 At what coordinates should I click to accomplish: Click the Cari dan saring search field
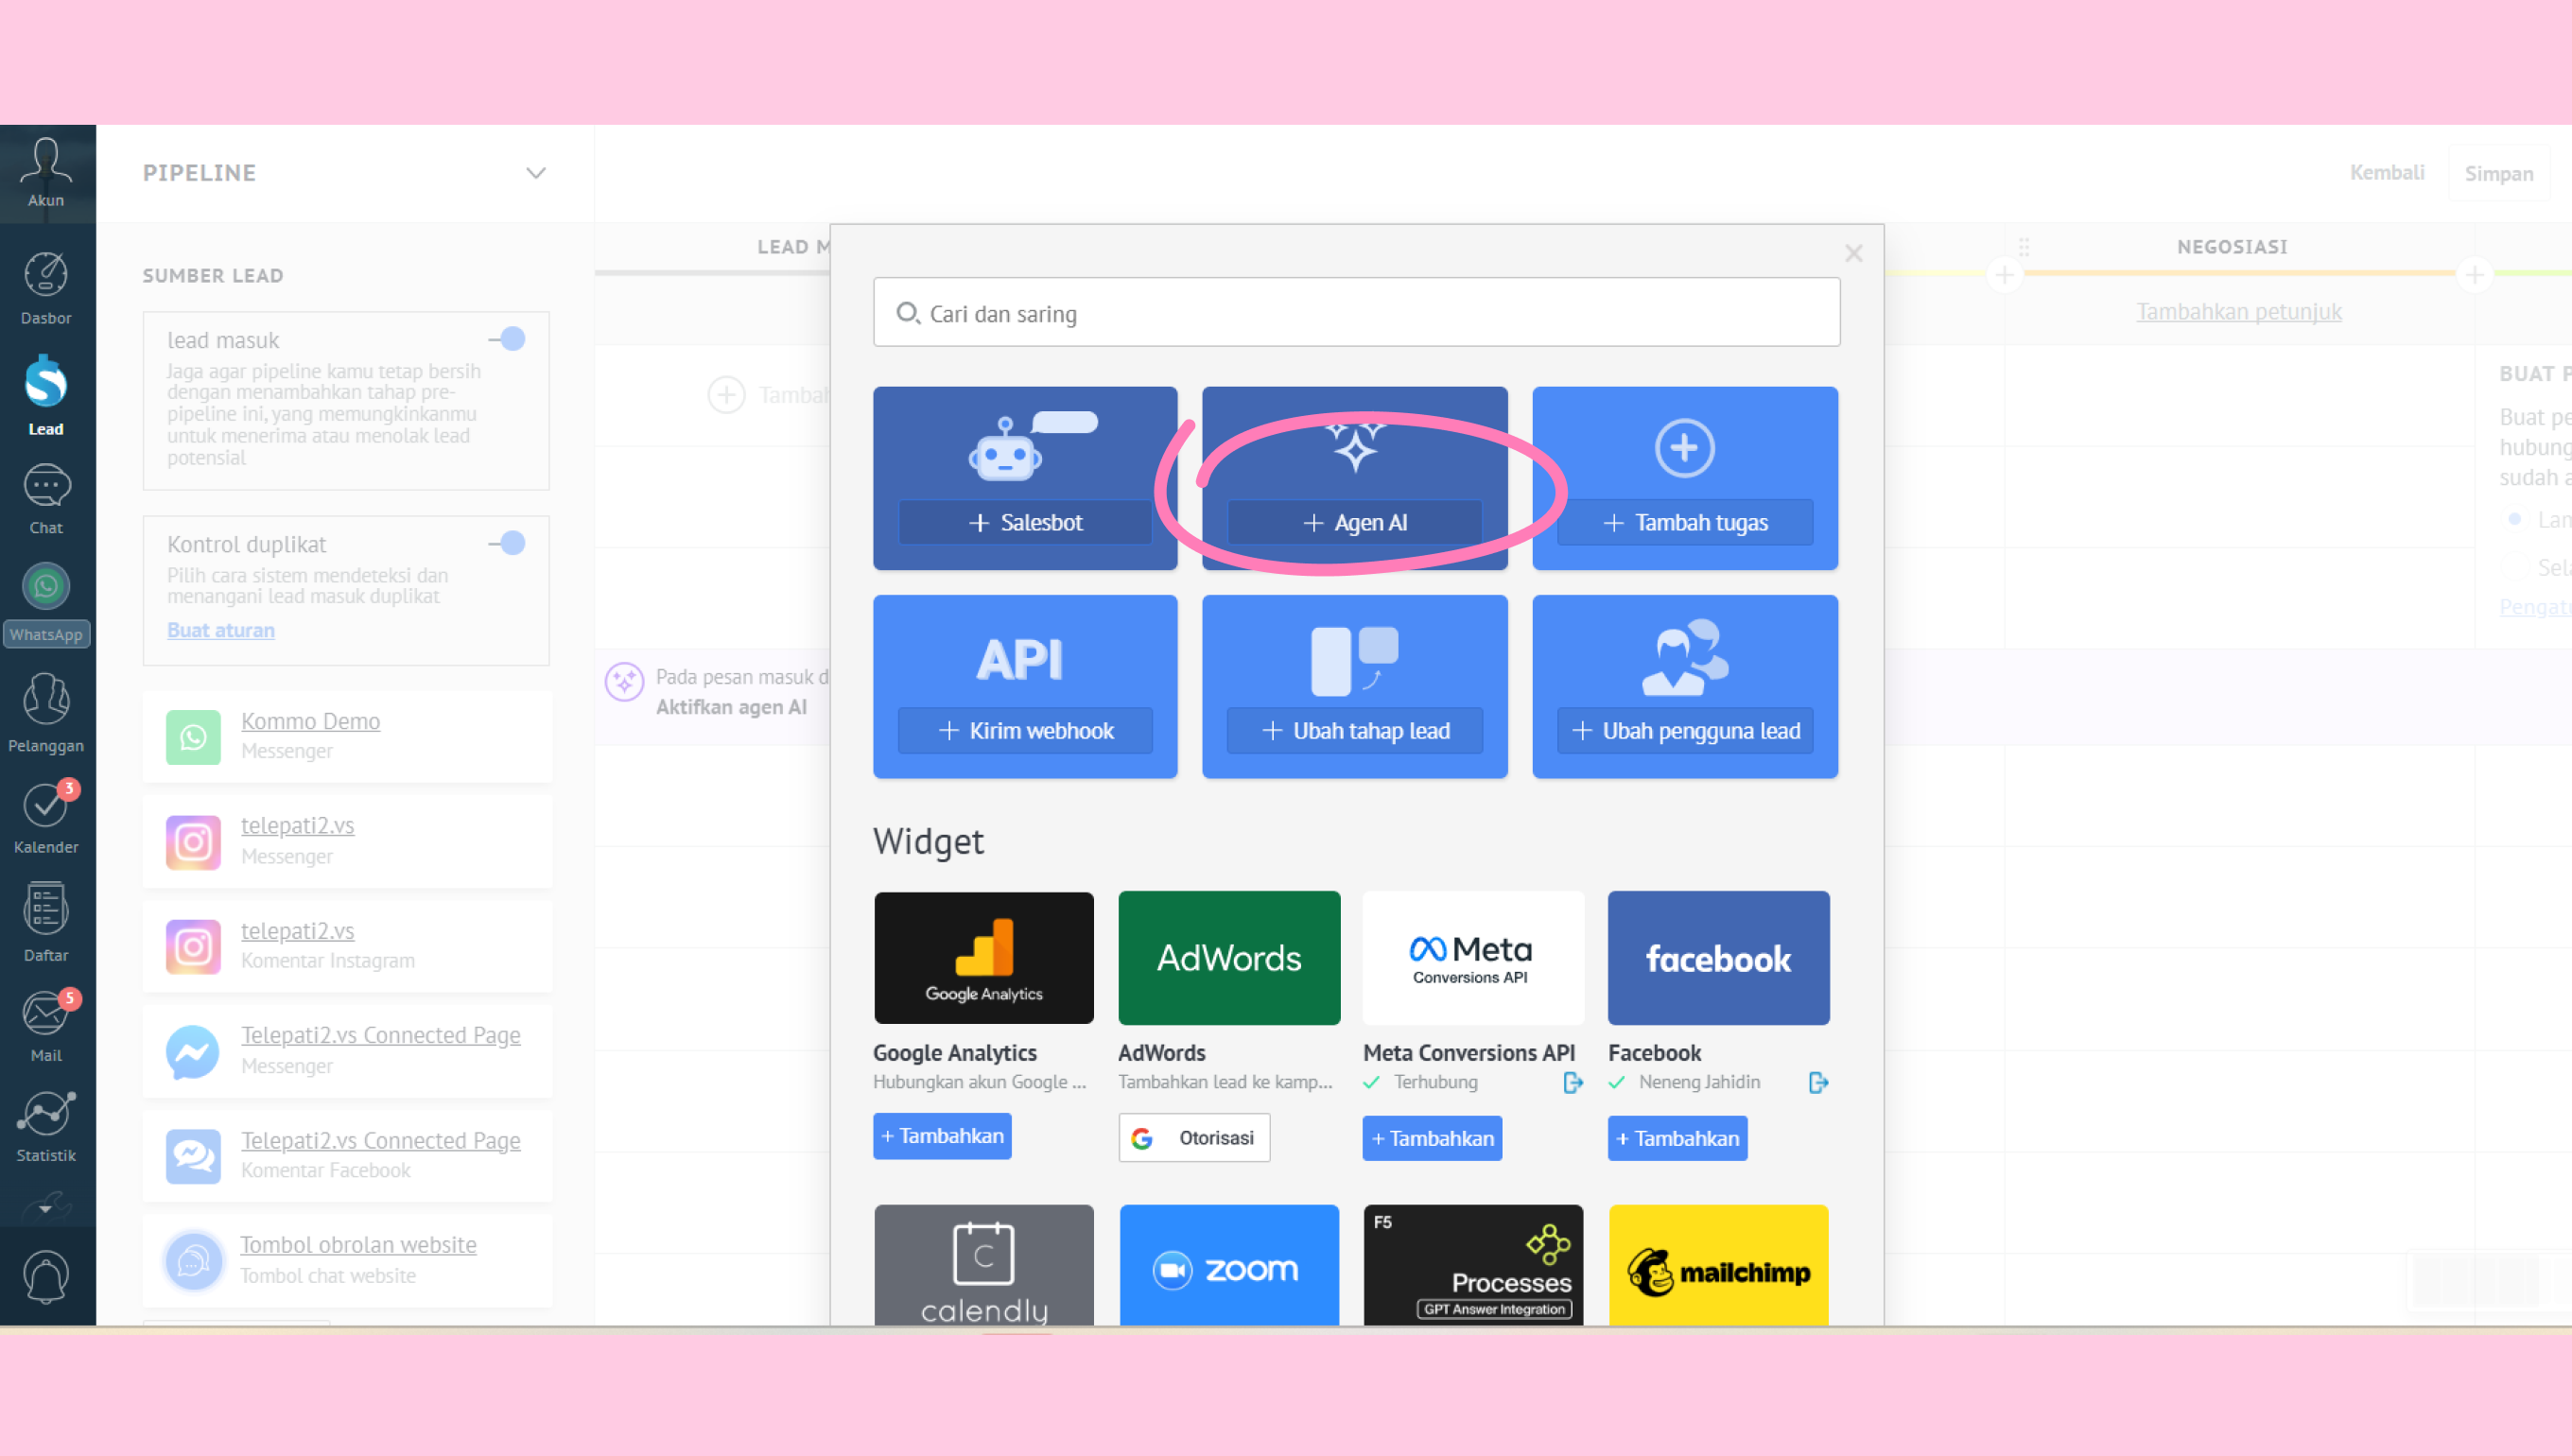(x=1356, y=313)
